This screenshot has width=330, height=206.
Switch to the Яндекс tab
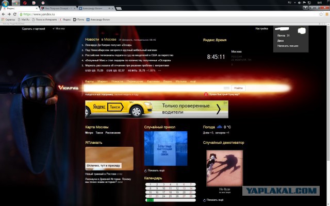pos(20,8)
